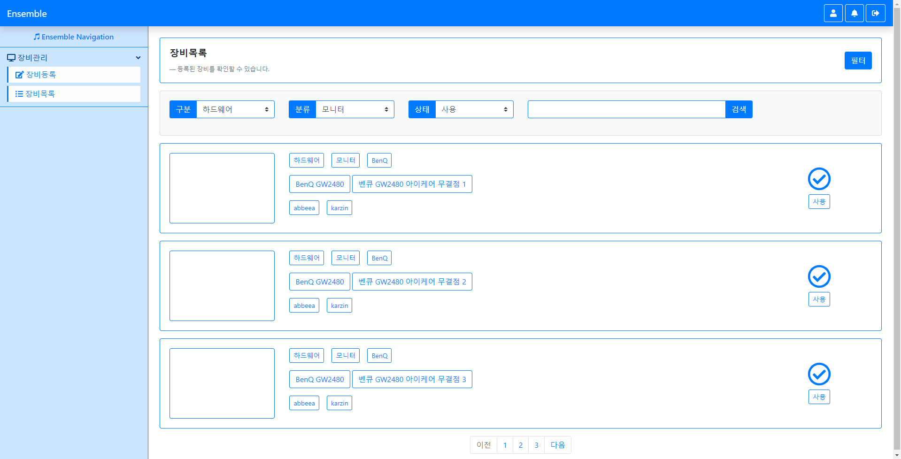This screenshot has height=459, width=901.
Task: Go to next page with 다음
Action: pos(558,445)
